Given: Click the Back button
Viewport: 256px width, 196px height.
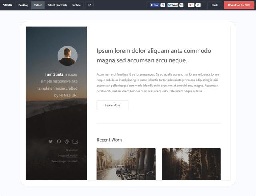Looking at the screenshot, I should (215, 5).
